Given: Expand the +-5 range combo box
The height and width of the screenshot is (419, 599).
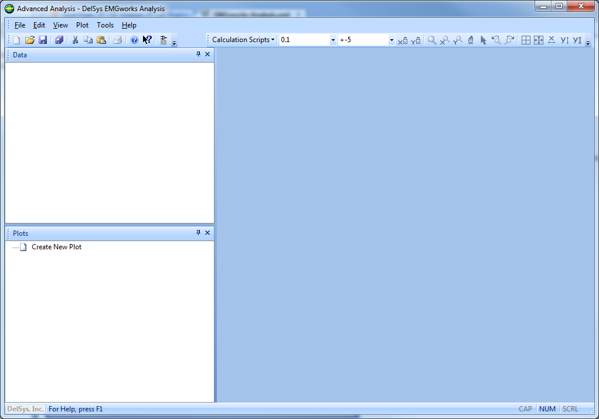Looking at the screenshot, I should point(392,40).
